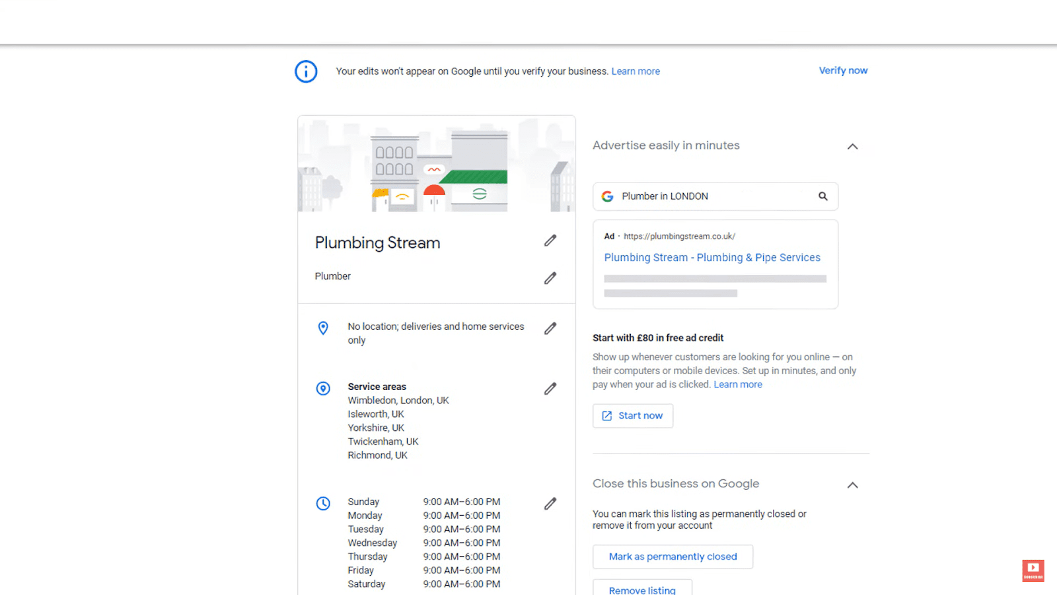Click Richmond, UK service area
The height and width of the screenshot is (595, 1057).
(378, 456)
